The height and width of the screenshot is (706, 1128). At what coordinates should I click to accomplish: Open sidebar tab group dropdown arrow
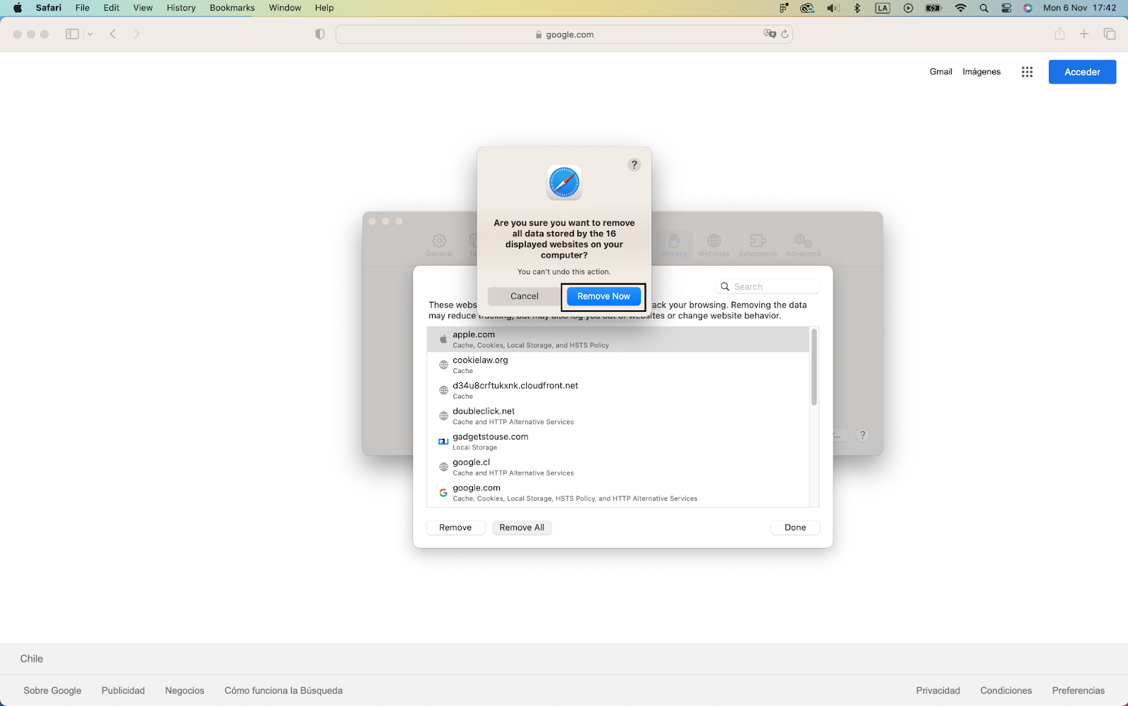pyautogui.click(x=90, y=34)
